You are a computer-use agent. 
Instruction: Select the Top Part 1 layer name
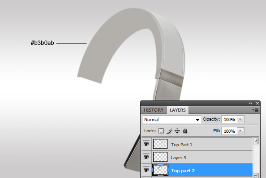pyautogui.click(x=181, y=145)
